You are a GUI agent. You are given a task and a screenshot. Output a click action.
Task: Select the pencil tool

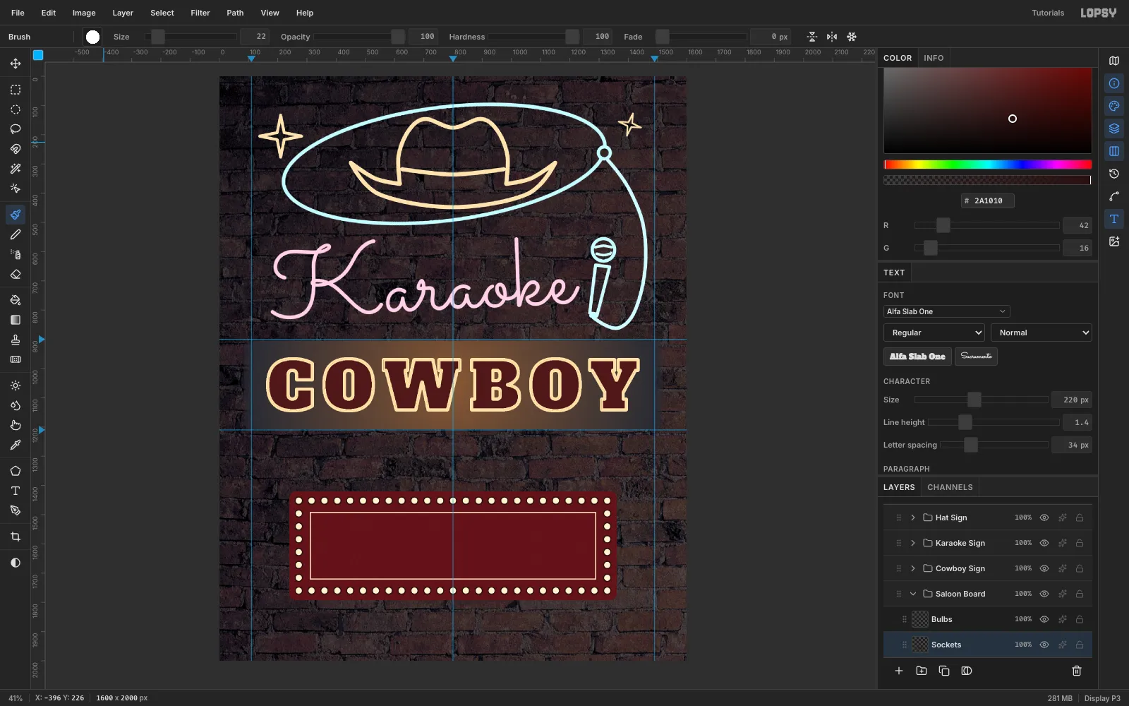pyautogui.click(x=16, y=234)
